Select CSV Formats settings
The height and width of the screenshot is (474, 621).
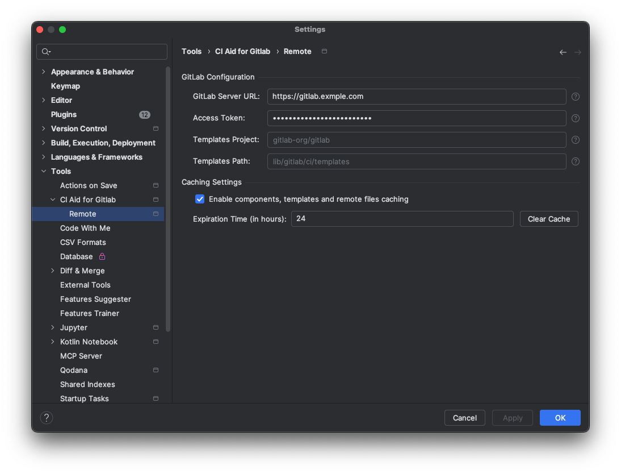click(x=83, y=242)
